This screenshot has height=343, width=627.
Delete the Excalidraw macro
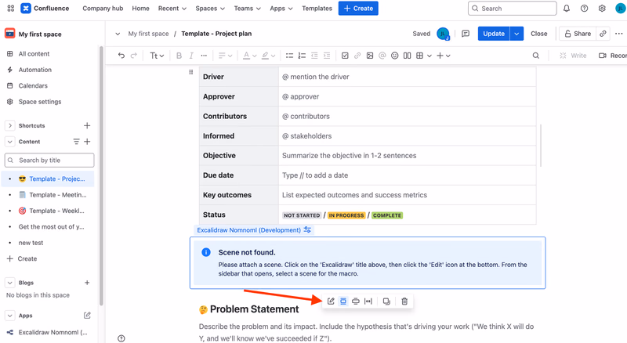[404, 301]
